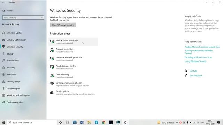Screen dimensions: 223x125
Task: Open the Action Center notification icon
Action: (x=218, y=122)
